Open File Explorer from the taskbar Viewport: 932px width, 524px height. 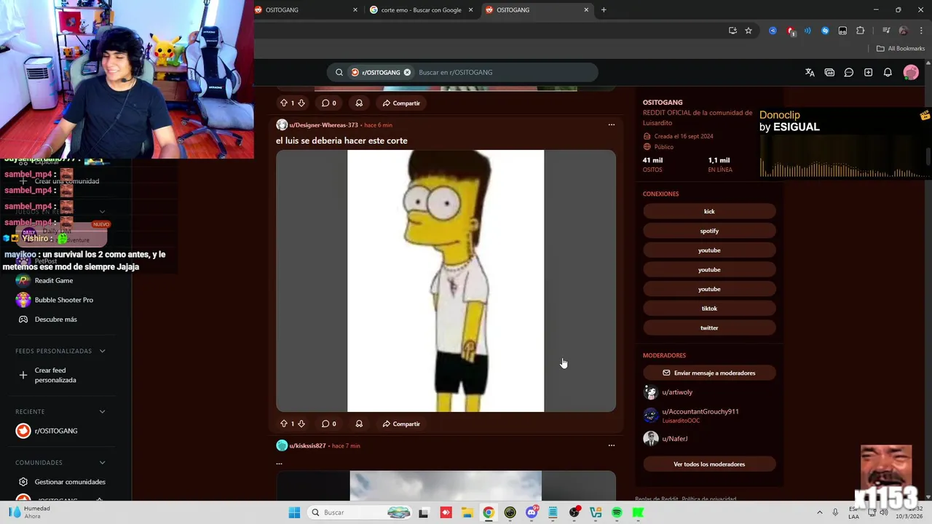point(467,512)
